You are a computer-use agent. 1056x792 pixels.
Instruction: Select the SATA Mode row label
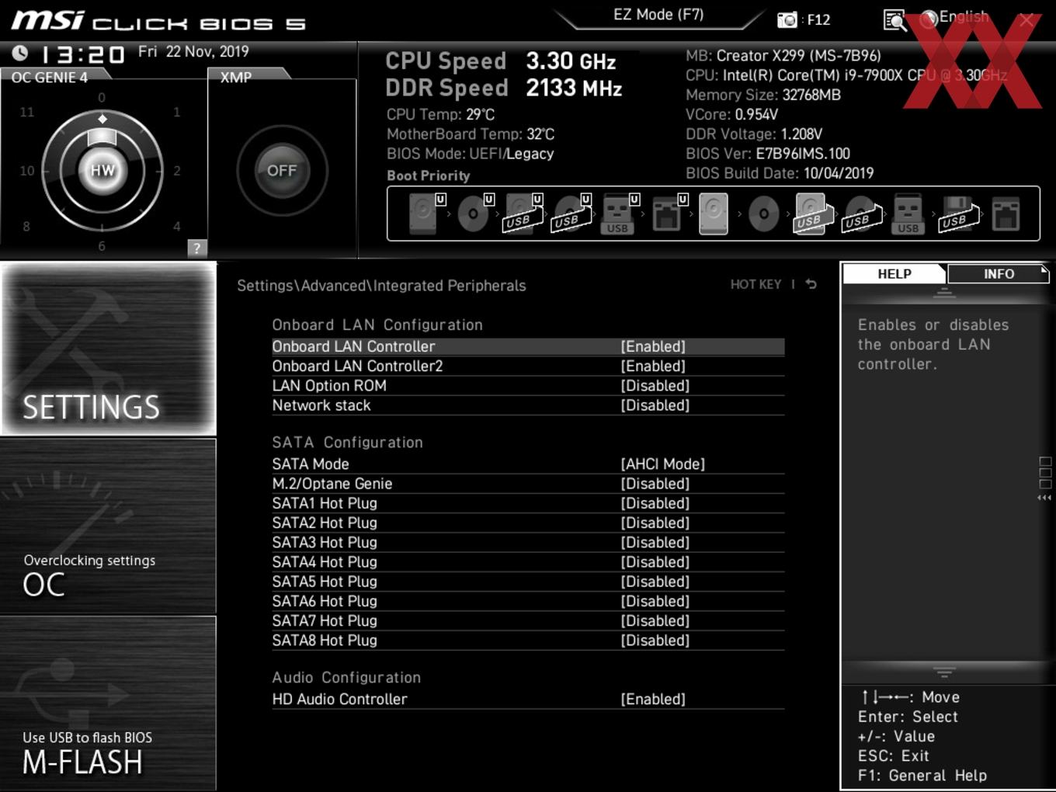tap(311, 464)
